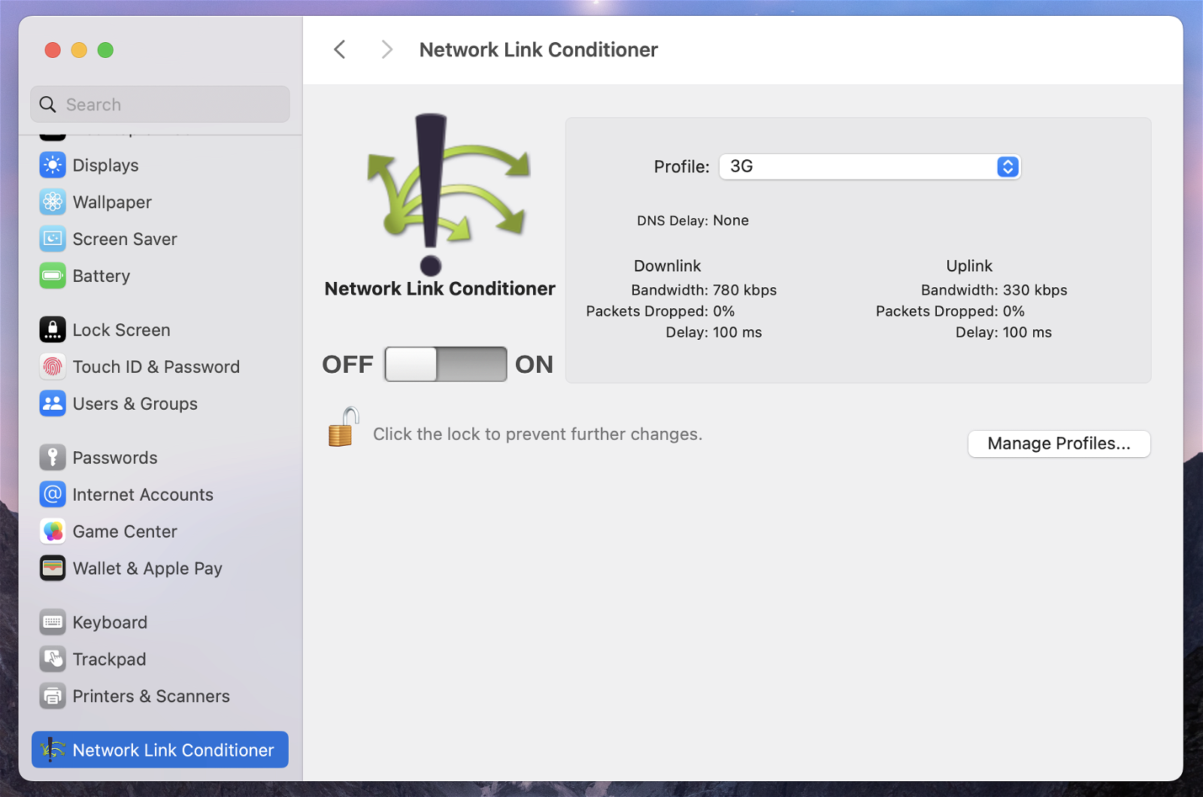Click the Profile dropdown stepper arrows
Viewport: 1203px width, 797px height.
[1008, 167]
